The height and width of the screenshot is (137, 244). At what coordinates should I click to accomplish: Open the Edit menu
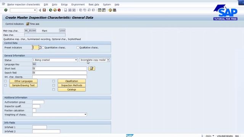point(46,5)
